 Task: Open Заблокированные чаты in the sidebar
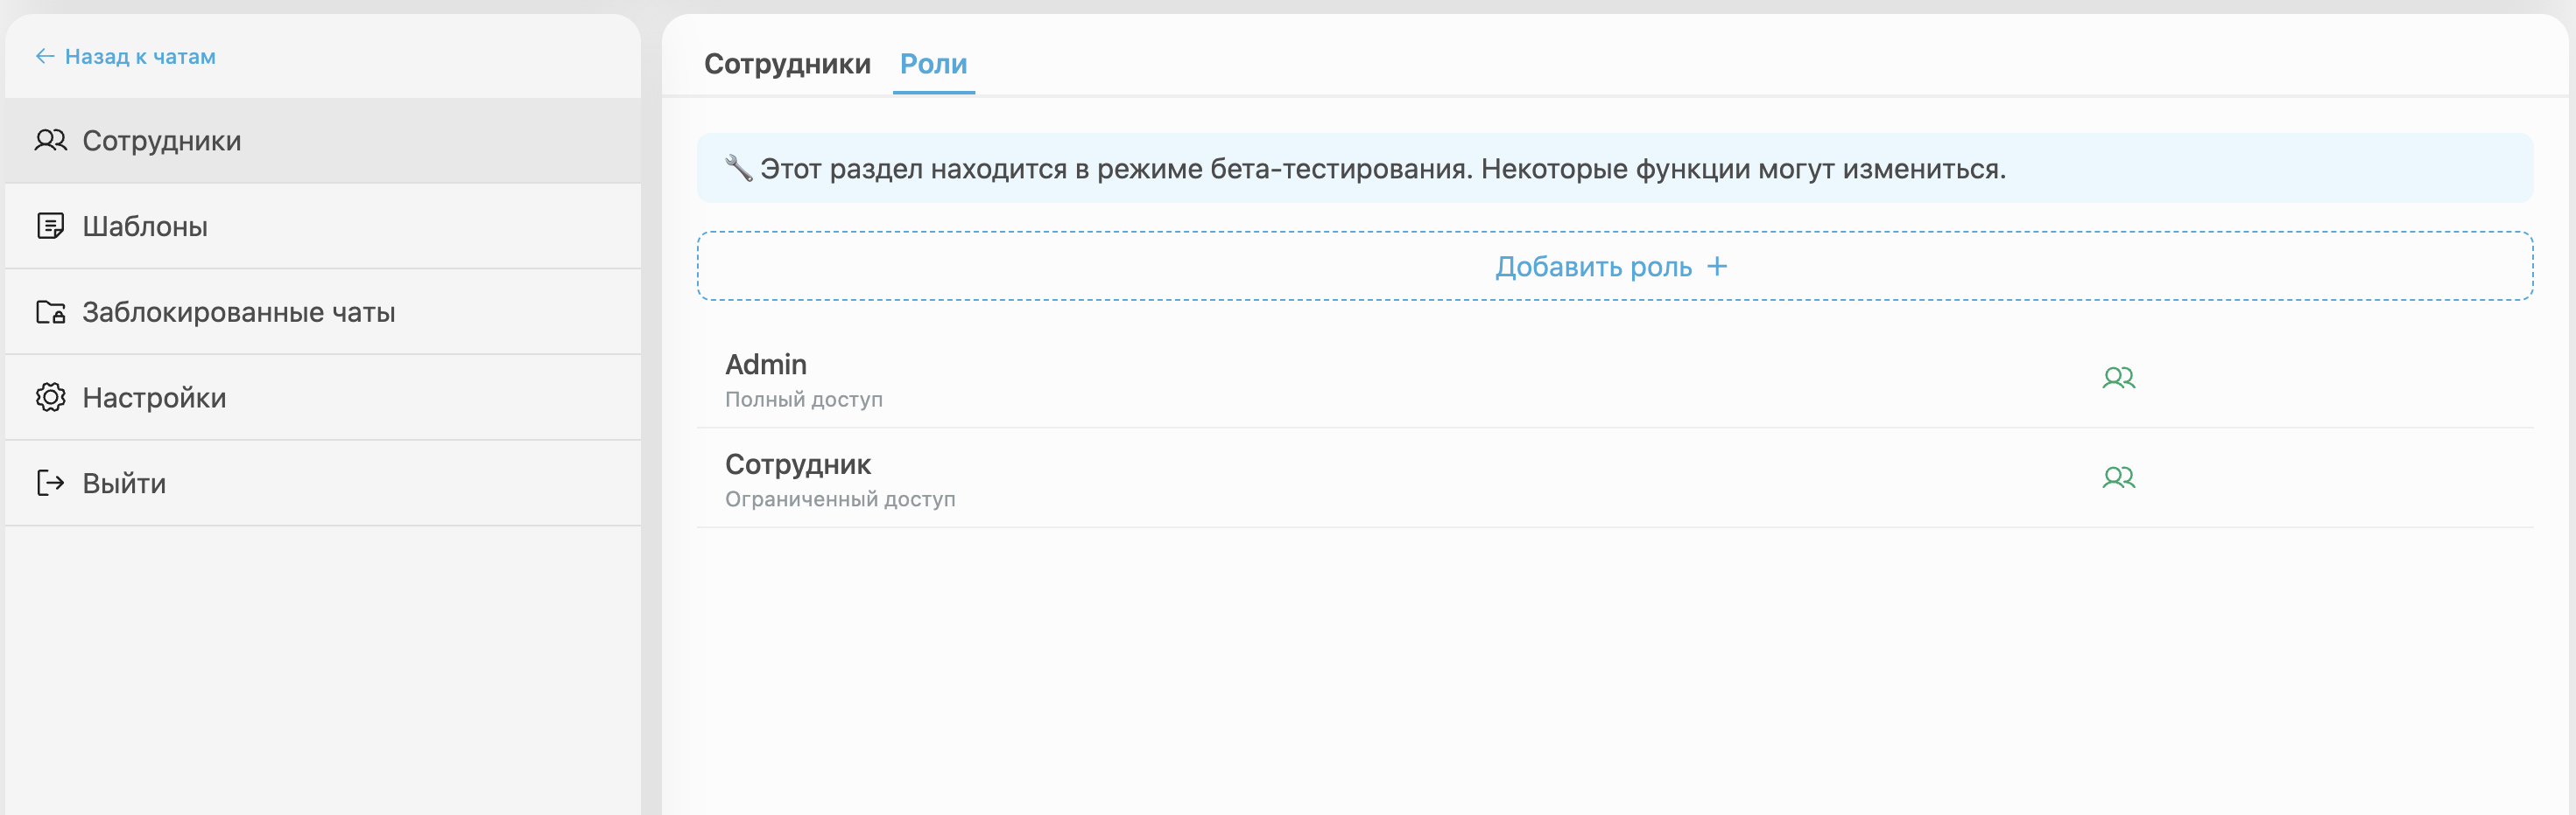323,312
